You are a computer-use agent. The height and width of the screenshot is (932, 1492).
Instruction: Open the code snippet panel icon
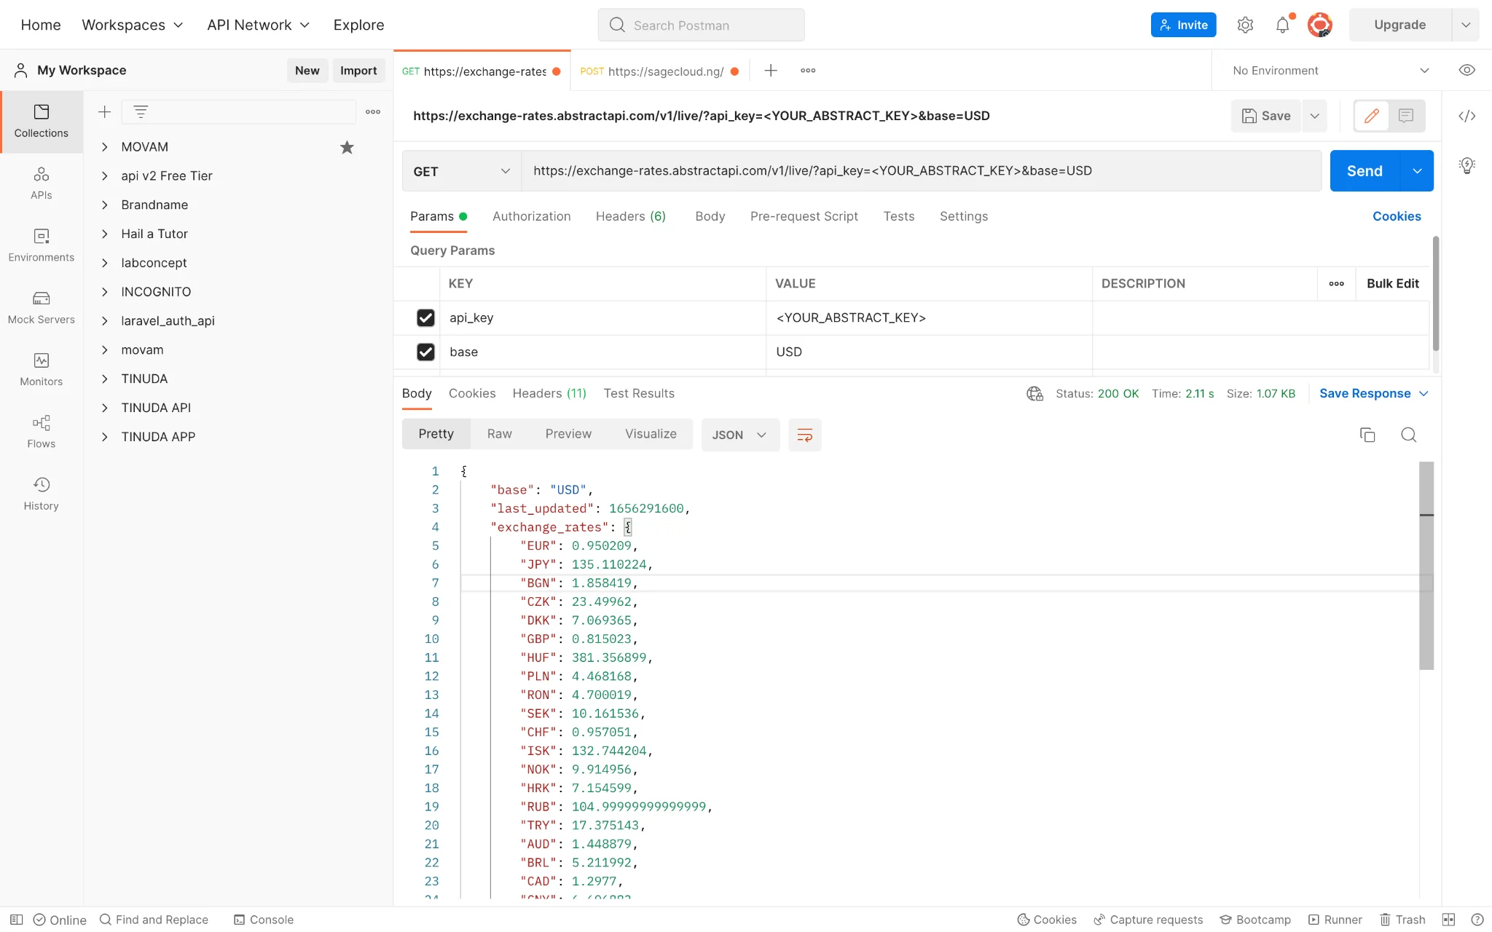click(1467, 116)
